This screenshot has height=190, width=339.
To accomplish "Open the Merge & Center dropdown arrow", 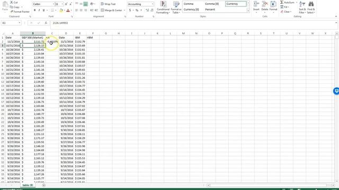I will [124, 10].
